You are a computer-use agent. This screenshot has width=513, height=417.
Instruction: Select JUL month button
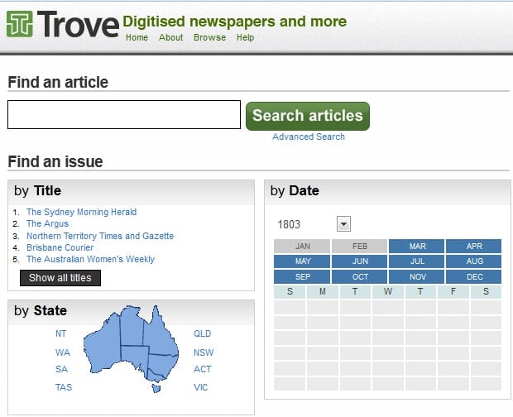[x=417, y=261]
